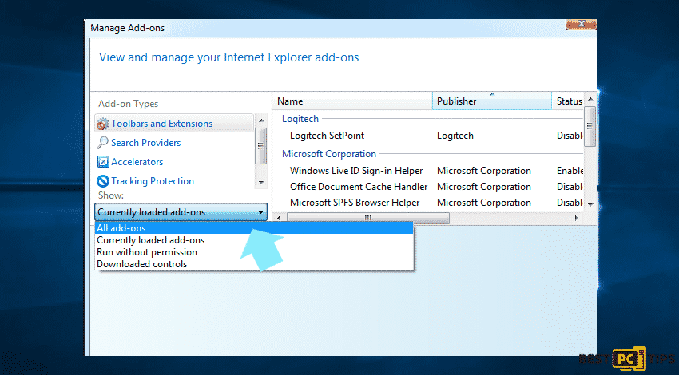This screenshot has width=679, height=375.
Task: Sort by Publisher column header
Action: [491, 101]
